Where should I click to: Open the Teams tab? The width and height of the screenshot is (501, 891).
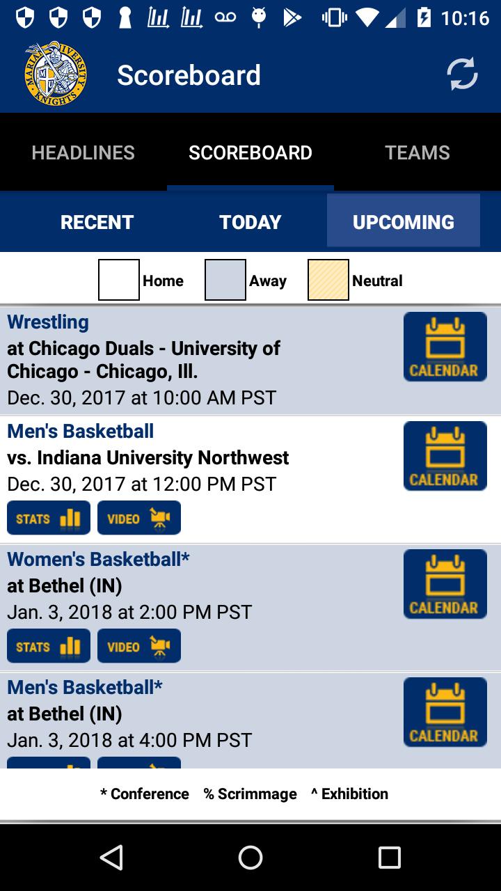[x=417, y=152]
